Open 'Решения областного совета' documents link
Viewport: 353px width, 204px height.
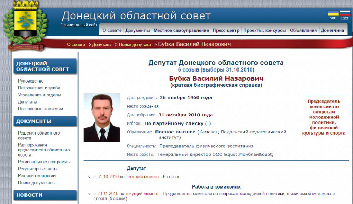click(39, 136)
